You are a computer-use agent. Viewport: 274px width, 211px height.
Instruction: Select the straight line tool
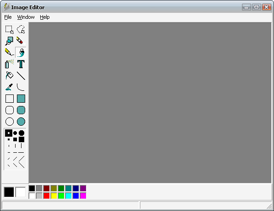coord(21,76)
